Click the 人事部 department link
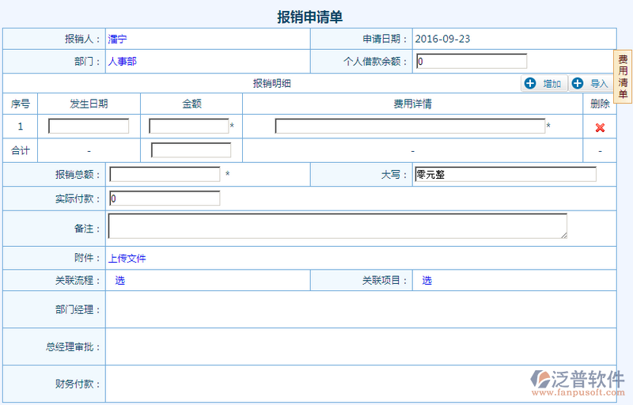The width and height of the screenshot is (633, 405). point(123,61)
